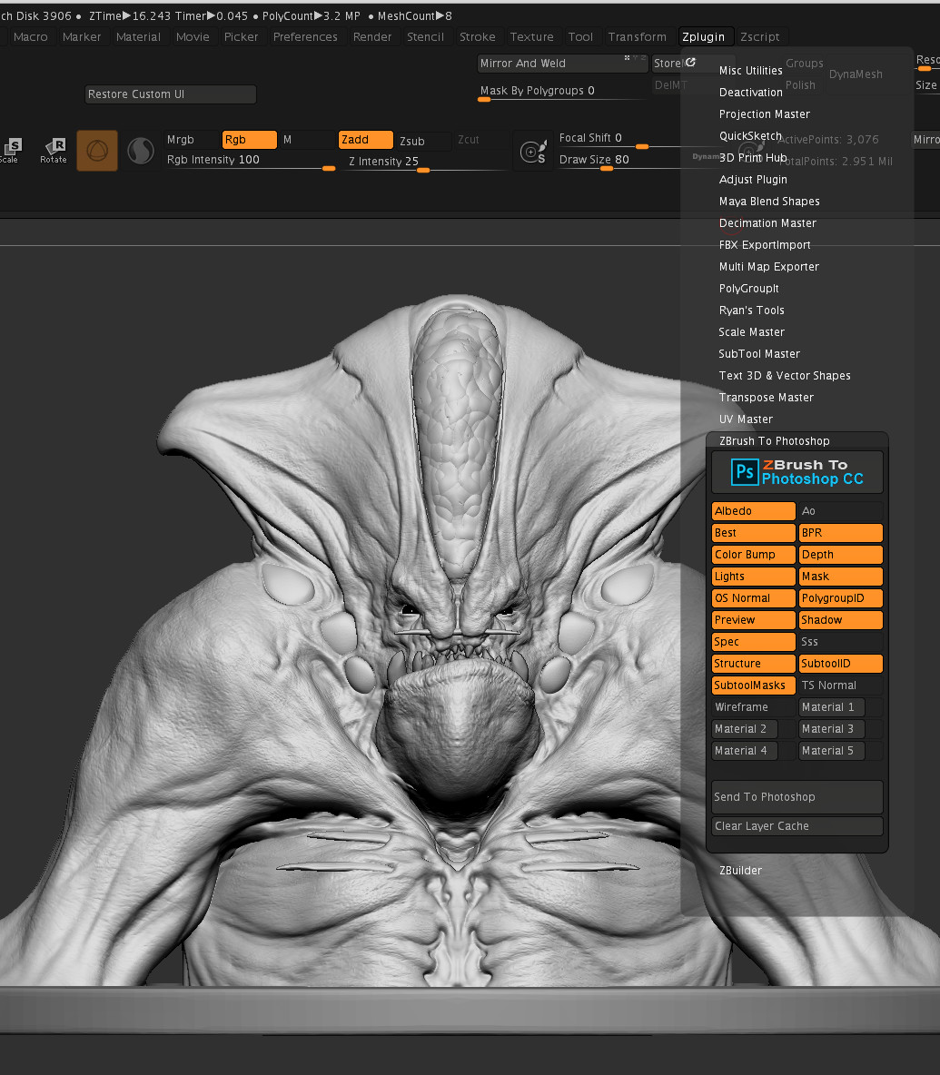The height and width of the screenshot is (1075, 940).
Task: Click the Send To Photoshop button
Action: click(x=797, y=796)
